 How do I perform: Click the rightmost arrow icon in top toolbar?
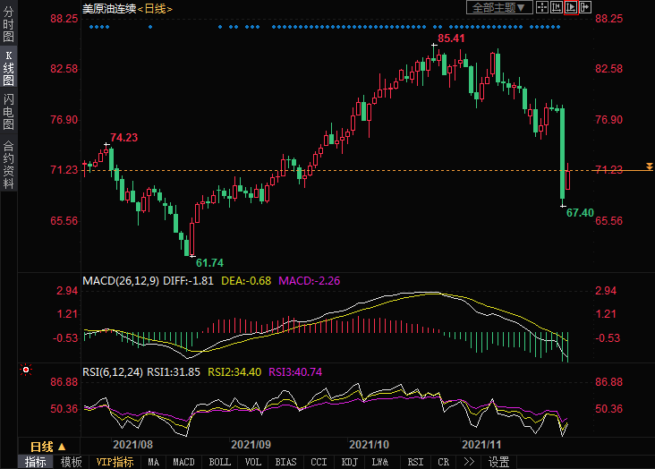pos(585,8)
